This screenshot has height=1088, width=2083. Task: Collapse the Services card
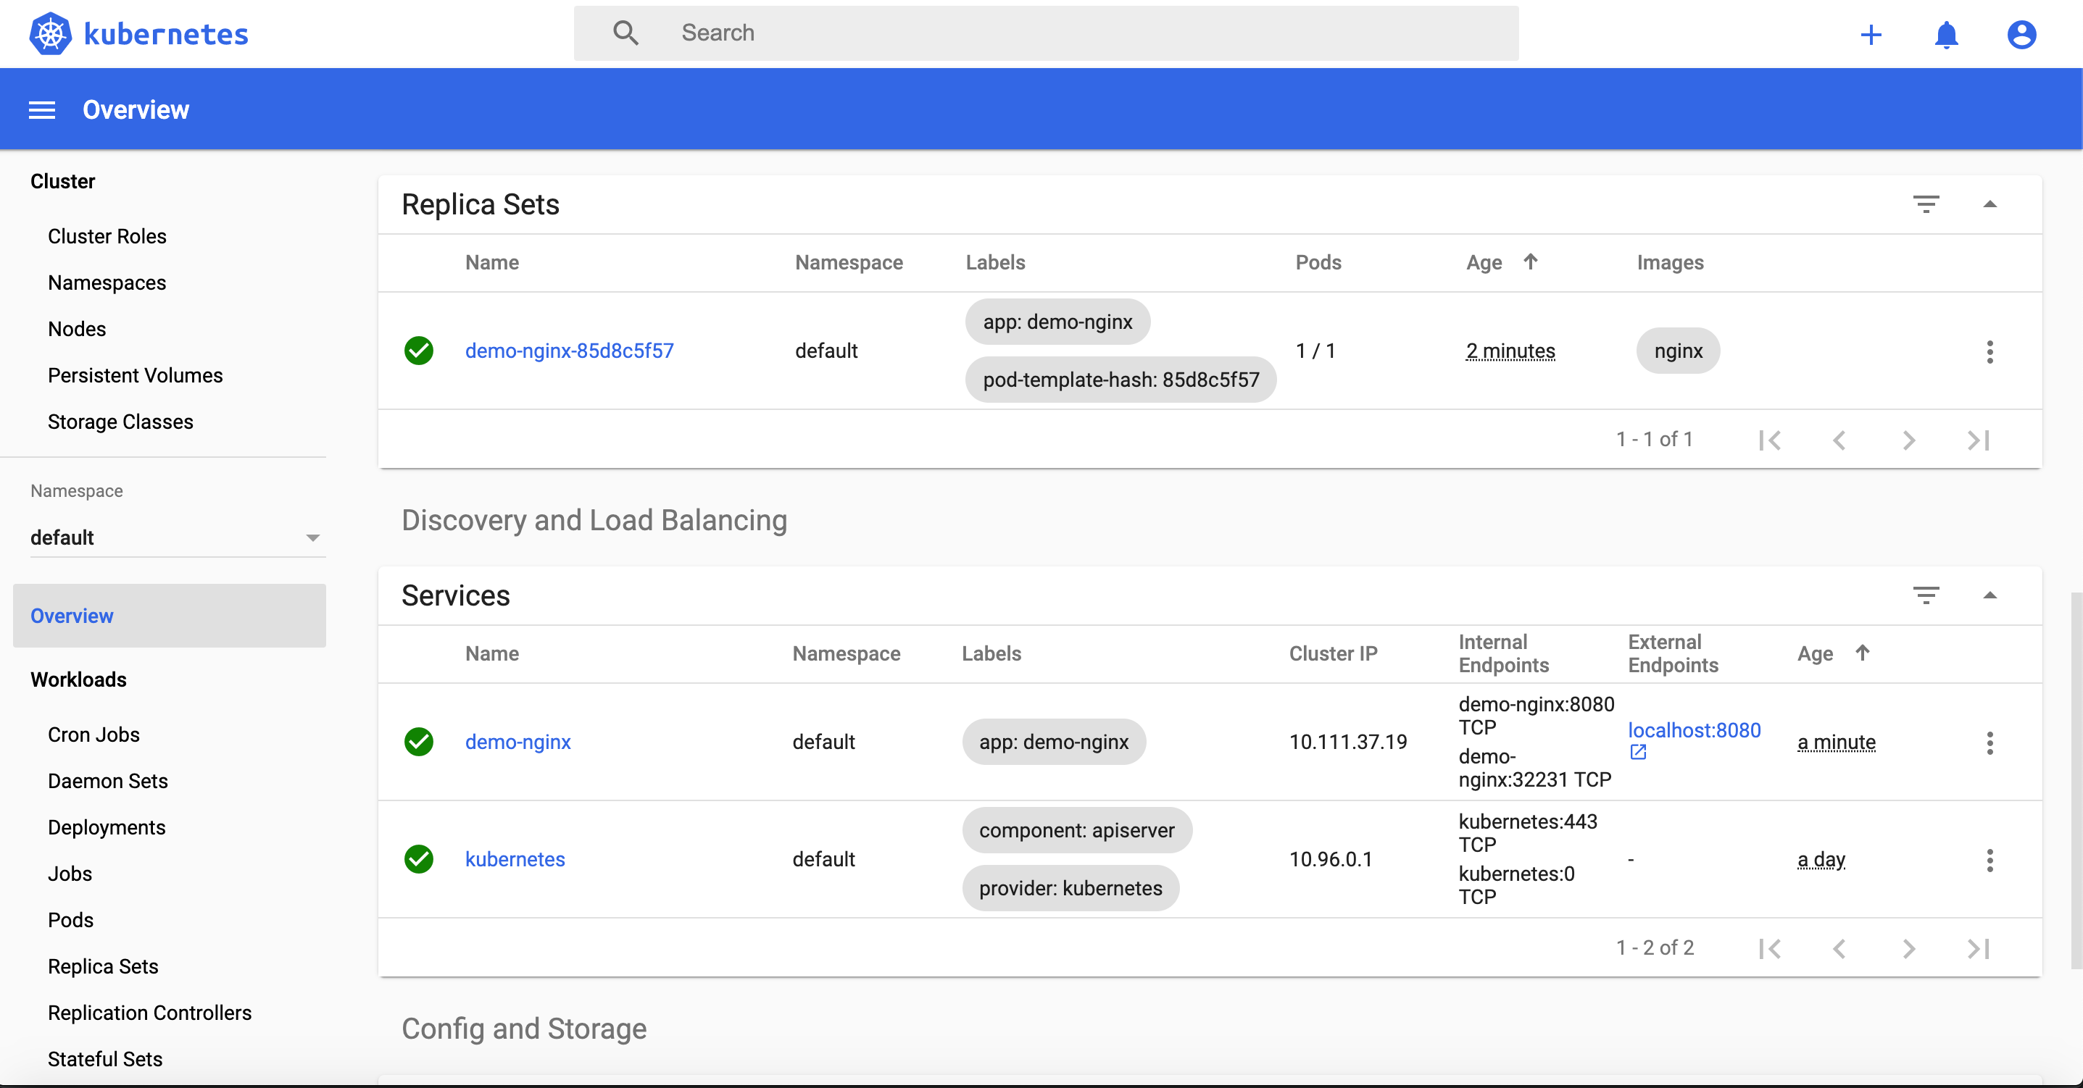click(1990, 595)
